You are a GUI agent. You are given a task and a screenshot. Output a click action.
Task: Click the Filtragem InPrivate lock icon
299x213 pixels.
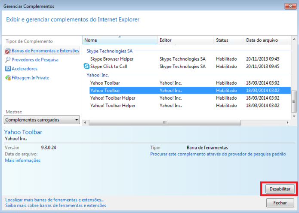point(8,78)
